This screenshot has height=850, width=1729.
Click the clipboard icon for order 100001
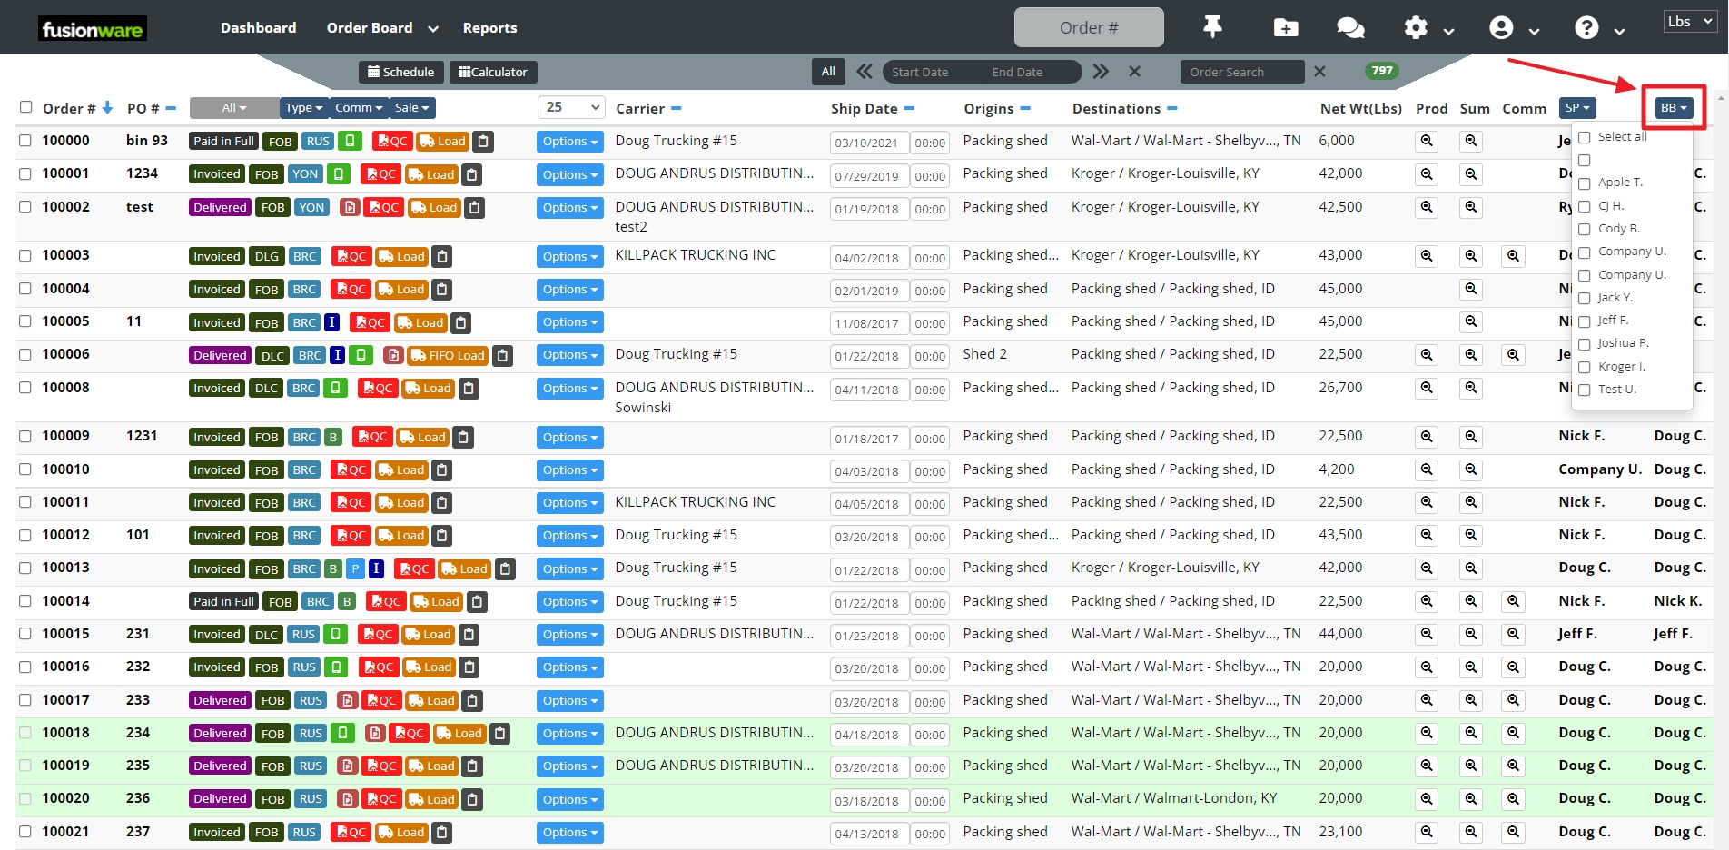tap(471, 174)
